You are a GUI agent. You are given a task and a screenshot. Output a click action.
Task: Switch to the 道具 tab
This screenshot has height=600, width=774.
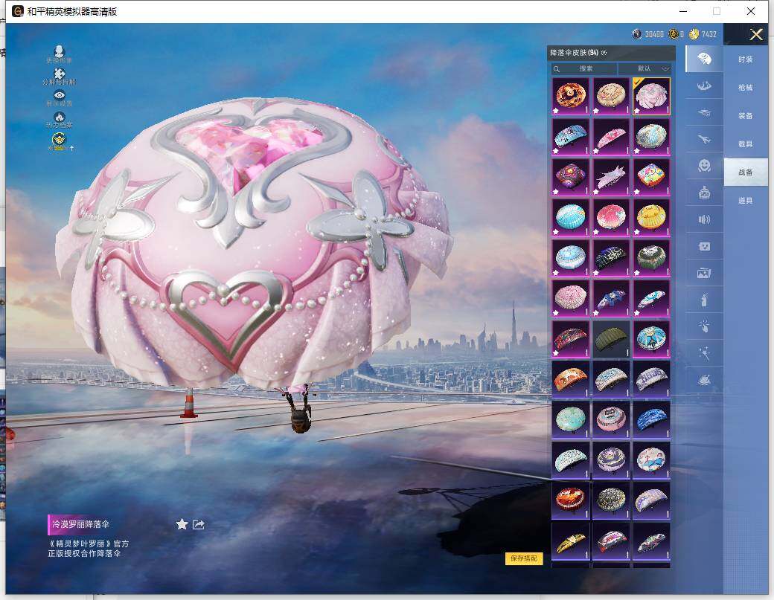coord(746,200)
